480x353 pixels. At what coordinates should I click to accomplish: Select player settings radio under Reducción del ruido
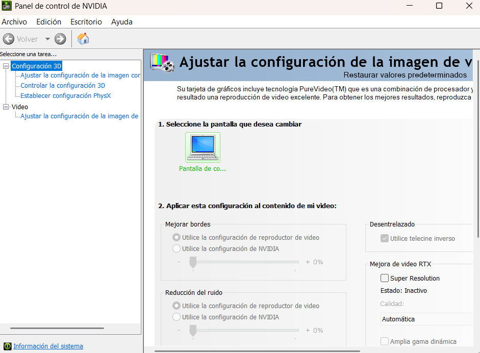[176, 306]
